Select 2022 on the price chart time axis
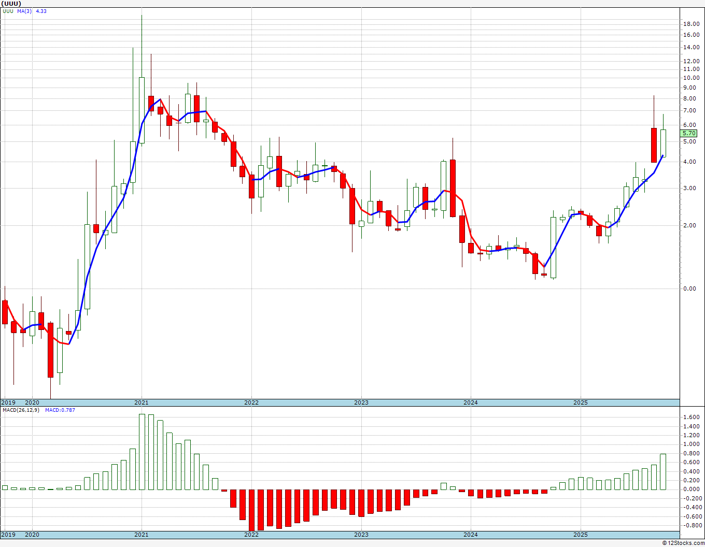This screenshot has width=705, height=547. click(251, 402)
